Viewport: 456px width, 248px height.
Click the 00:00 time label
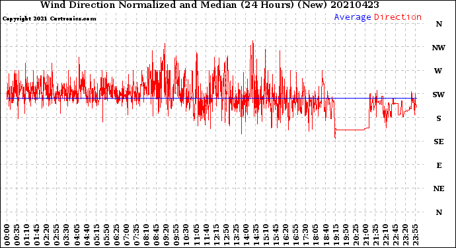(x=7, y=235)
